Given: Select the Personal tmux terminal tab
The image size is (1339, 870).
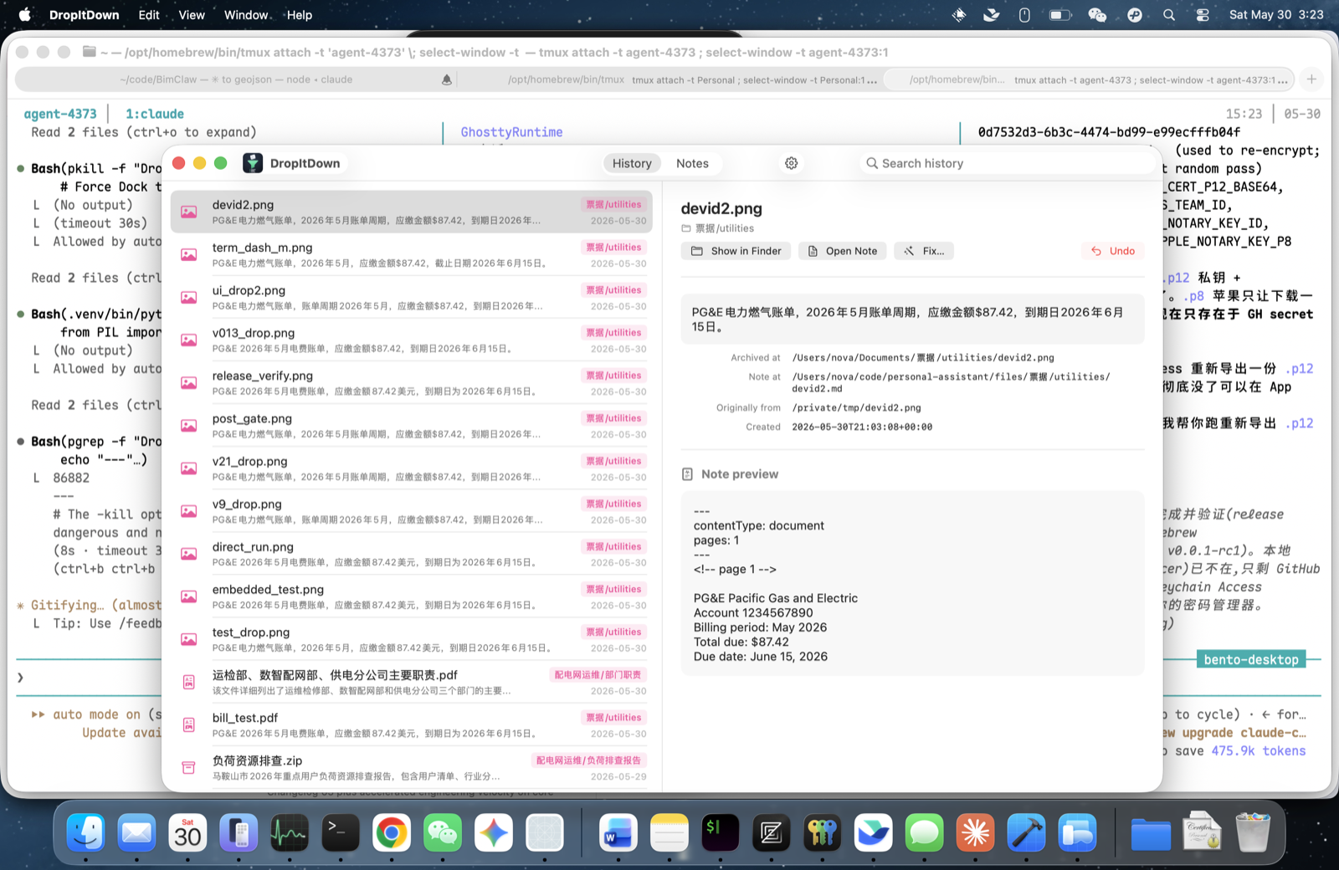Looking at the screenshot, I should click(669, 79).
